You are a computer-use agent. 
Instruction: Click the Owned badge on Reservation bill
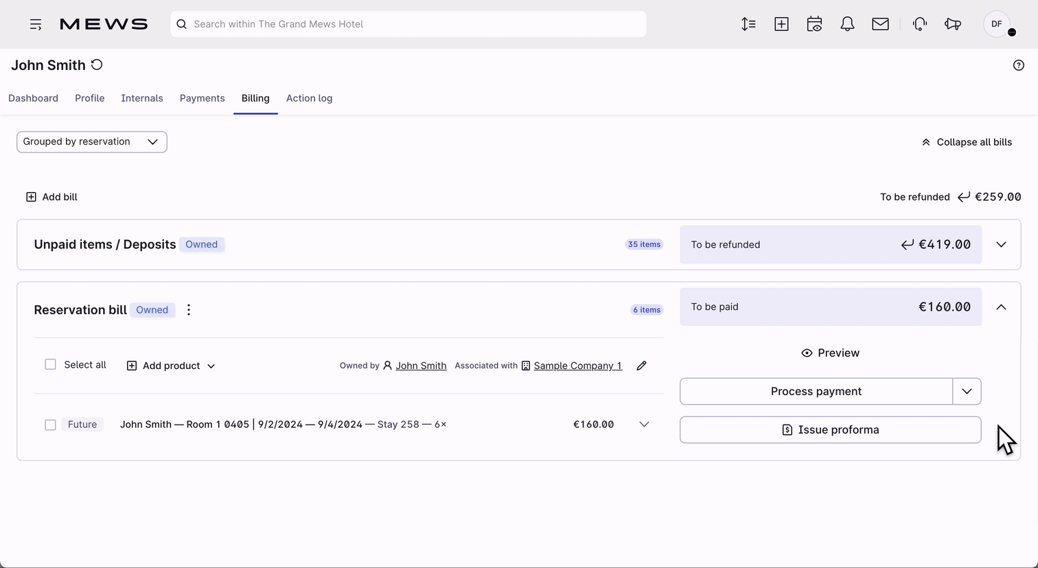coord(152,310)
